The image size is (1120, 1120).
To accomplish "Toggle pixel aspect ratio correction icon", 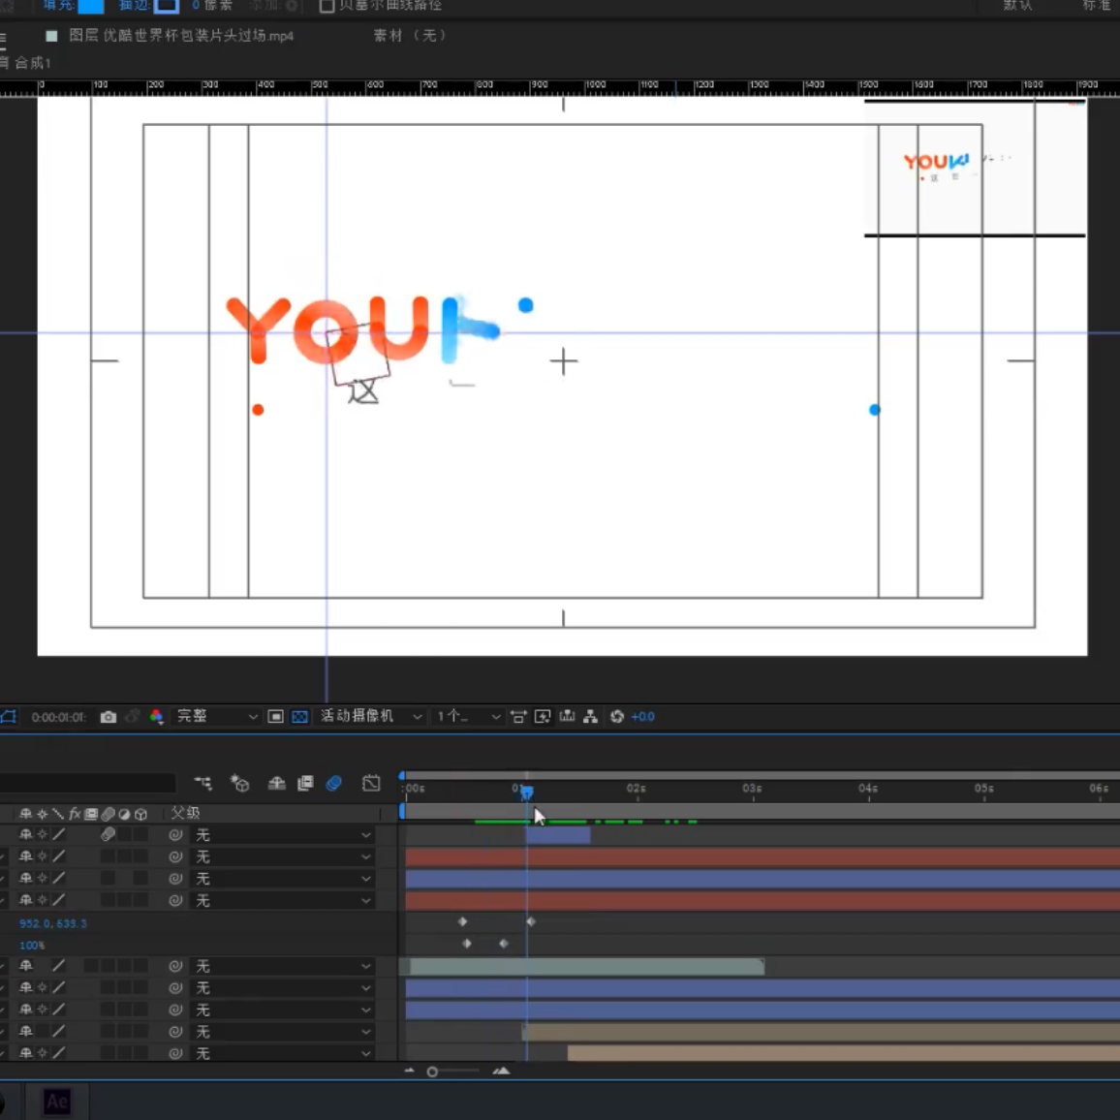I will point(518,716).
